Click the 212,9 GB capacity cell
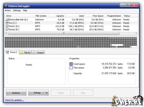Screen dimensions: 144x107 point(60,26)
